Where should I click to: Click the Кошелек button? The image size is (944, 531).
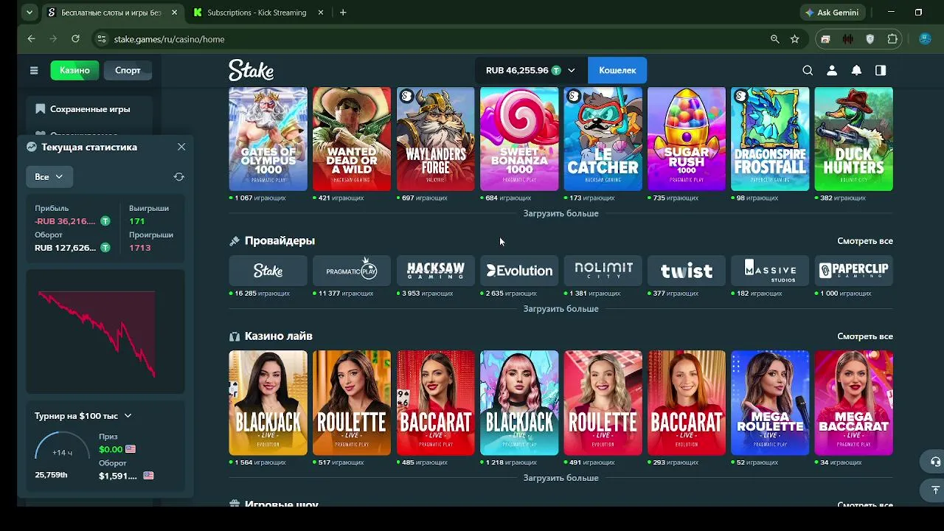click(617, 70)
